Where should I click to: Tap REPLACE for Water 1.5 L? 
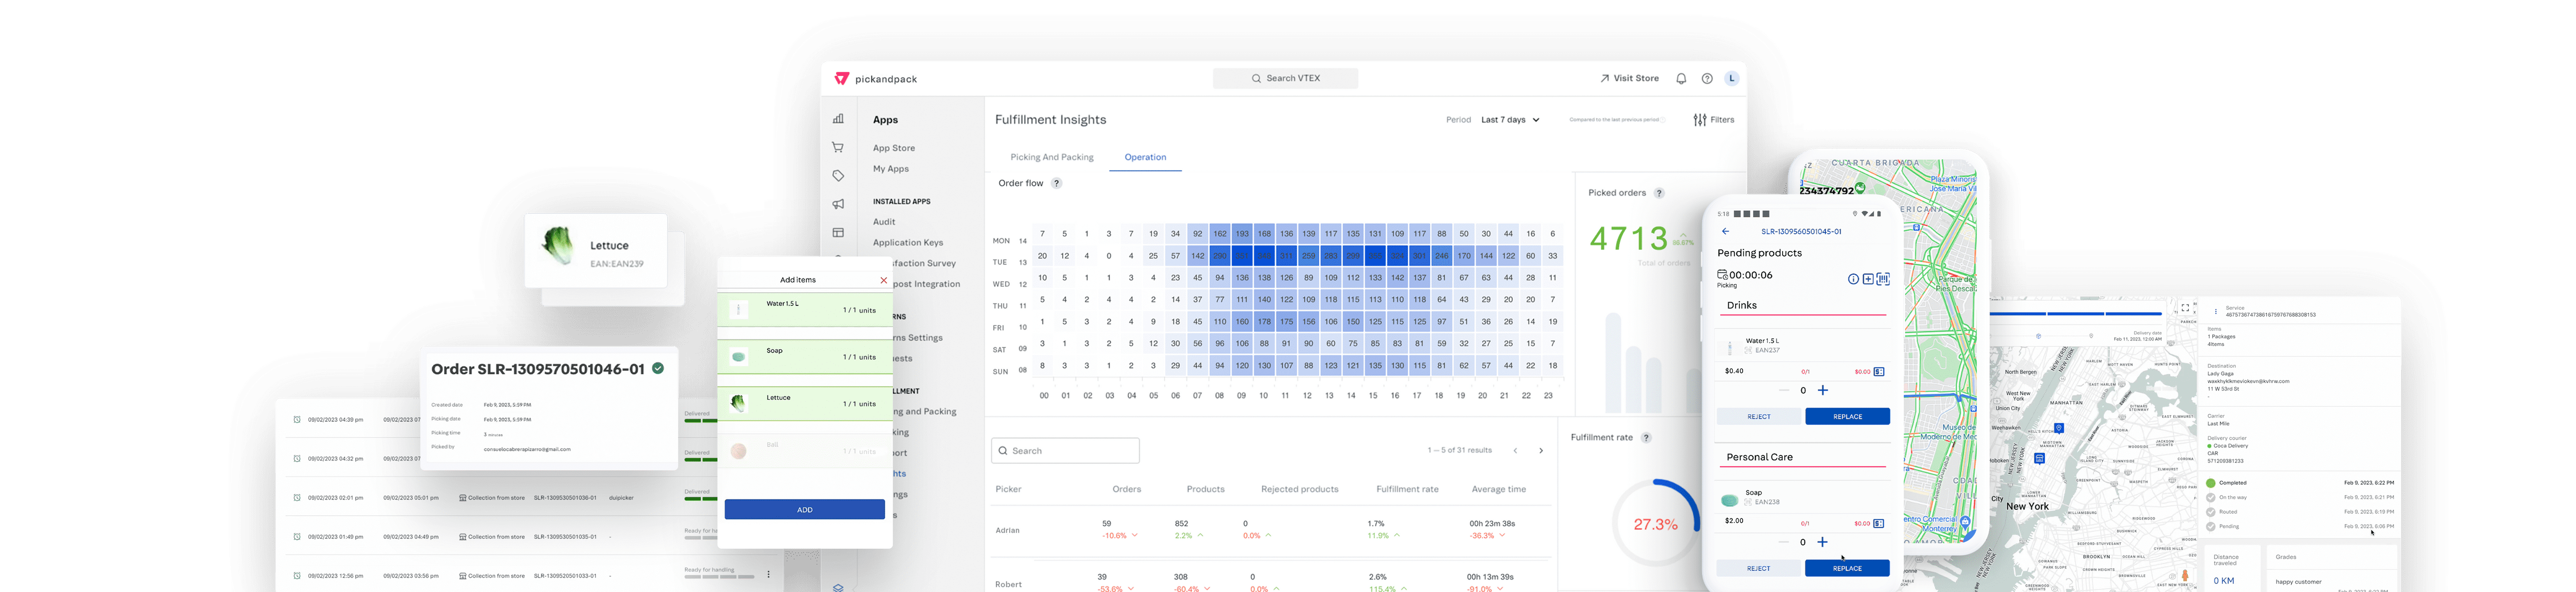click(x=1848, y=417)
